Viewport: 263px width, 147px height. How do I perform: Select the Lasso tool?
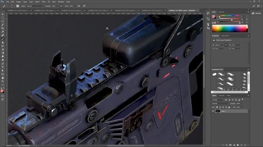pyautogui.click(x=2, y=21)
